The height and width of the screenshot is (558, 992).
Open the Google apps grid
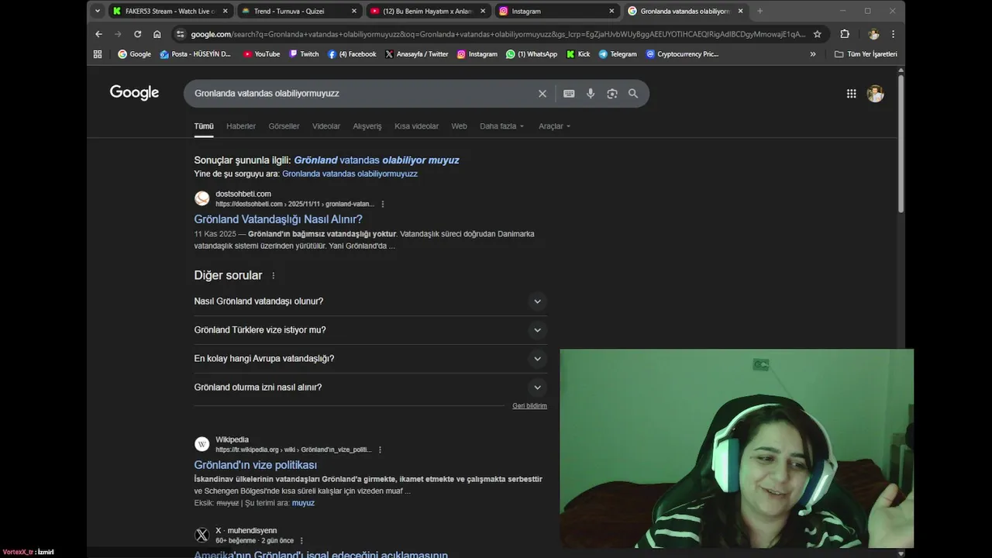coord(851,94)
